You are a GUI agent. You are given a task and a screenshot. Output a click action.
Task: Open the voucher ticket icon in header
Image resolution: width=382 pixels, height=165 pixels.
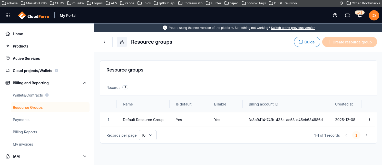pos(347,15)
